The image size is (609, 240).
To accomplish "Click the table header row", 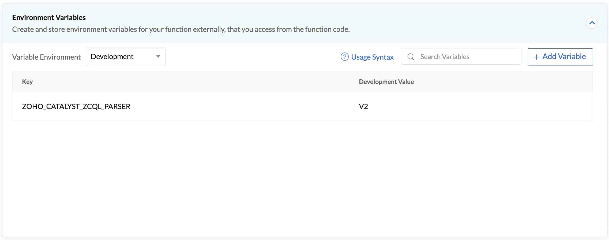I will point(302,82).
